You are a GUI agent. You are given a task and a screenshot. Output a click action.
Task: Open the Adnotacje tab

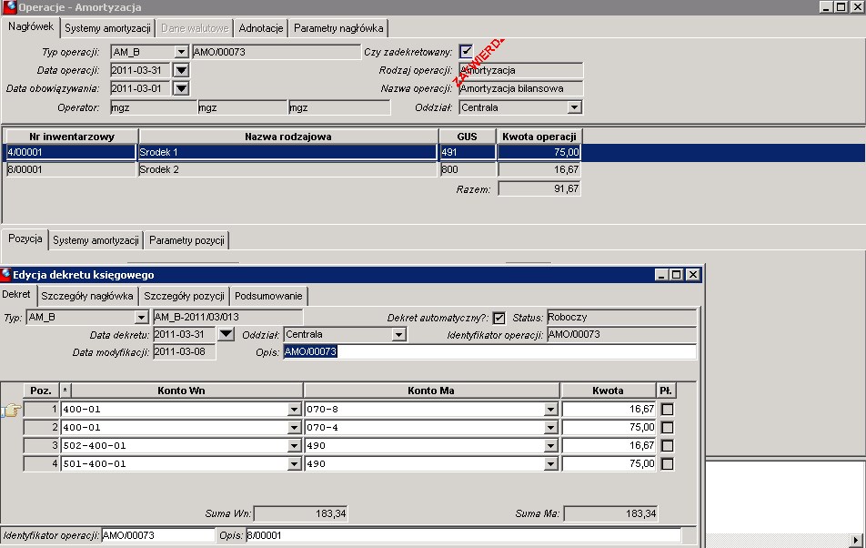[261, 28]
